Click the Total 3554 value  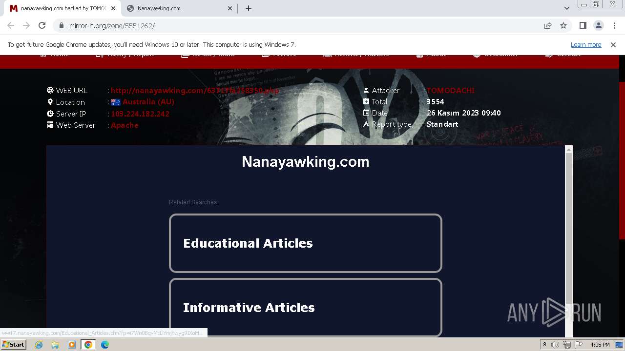point(435,102)
